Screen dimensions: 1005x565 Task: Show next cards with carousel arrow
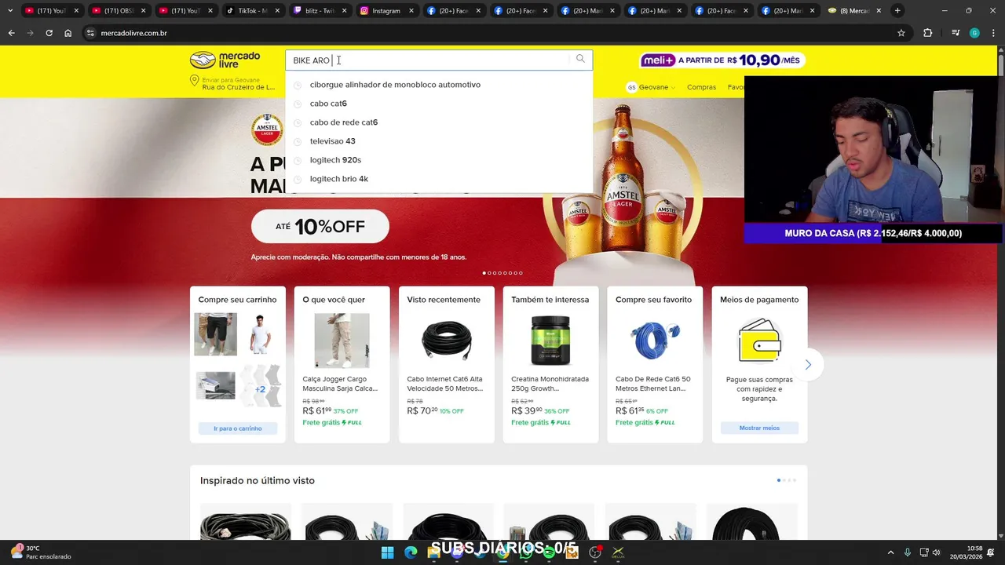pos(808,365)
